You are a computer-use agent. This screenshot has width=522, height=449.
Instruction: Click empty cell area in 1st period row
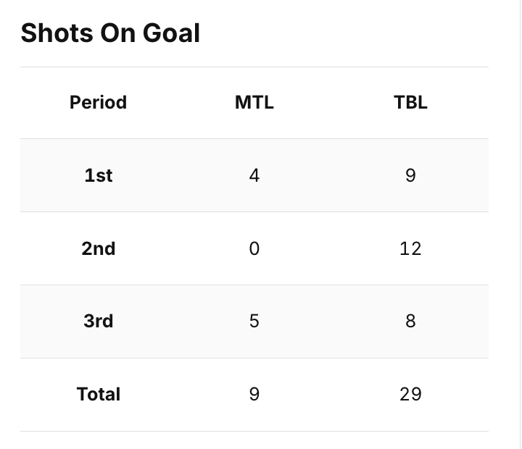pyautogui.click(x=176, y=175)
